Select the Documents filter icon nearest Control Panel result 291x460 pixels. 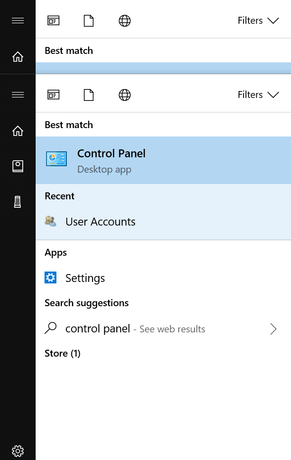tap(89, 95)
